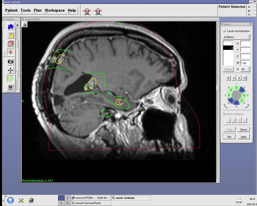Click the padlock icon on sagittal view
257x206 pixels.
click(x=25, y=25)
